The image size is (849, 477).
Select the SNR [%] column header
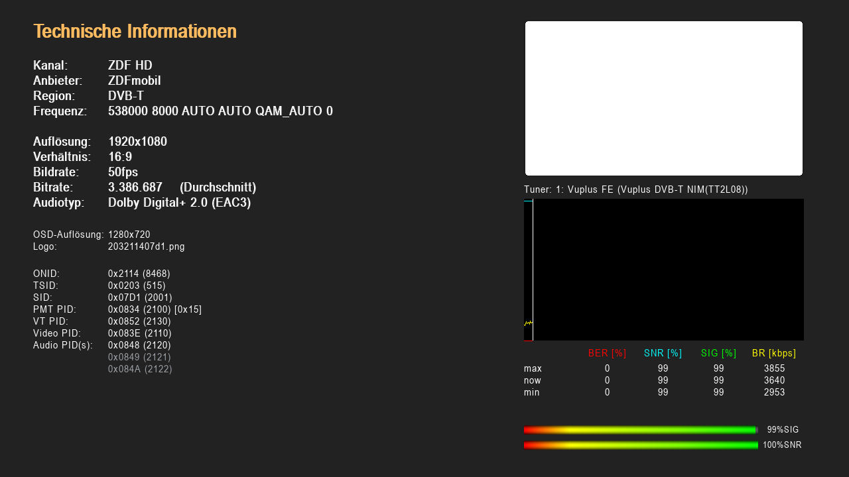tap(663, 353)
